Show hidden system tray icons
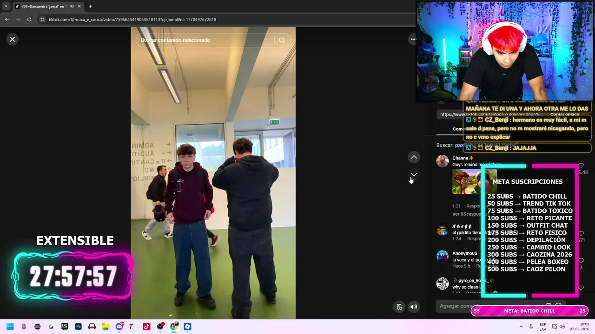Viewport: 595px width, 334px height. [x=521, y=327]
